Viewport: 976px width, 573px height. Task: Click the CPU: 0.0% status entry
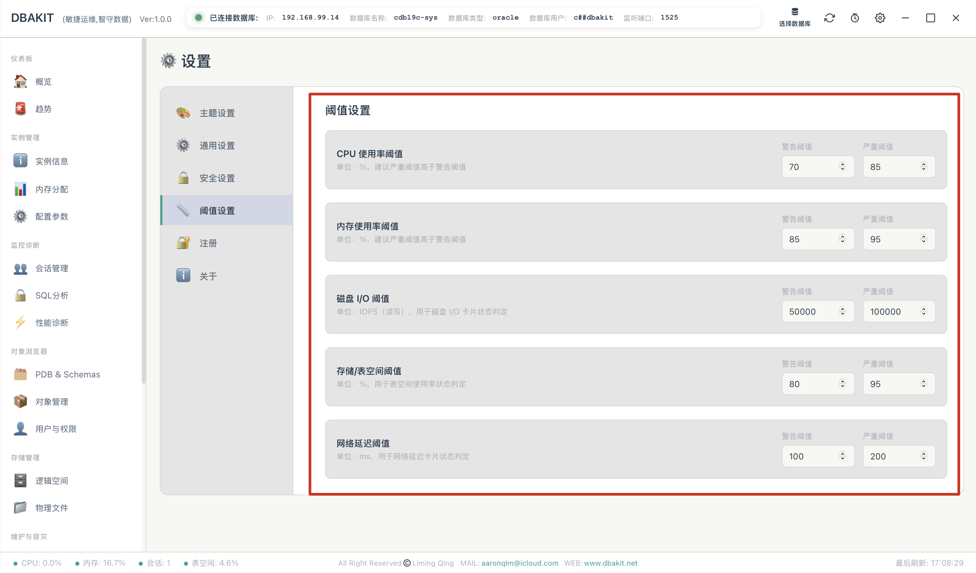tap(38, 563)
